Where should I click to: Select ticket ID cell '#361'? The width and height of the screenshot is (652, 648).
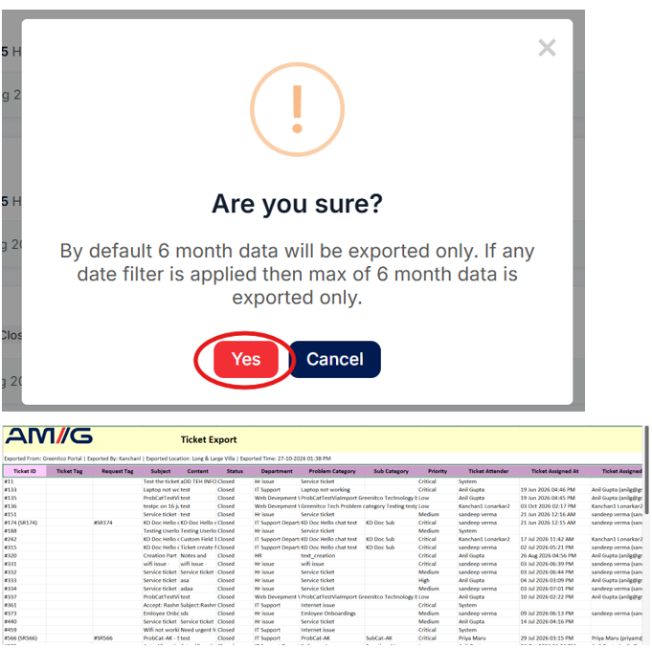tap(25, 605)
